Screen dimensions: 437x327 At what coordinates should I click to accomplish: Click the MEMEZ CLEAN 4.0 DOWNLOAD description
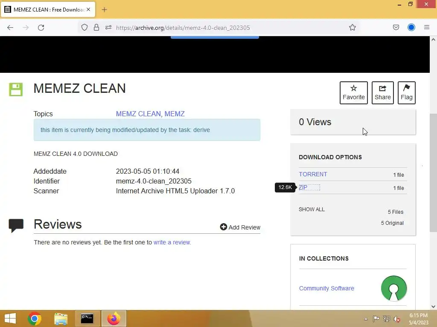76,154
